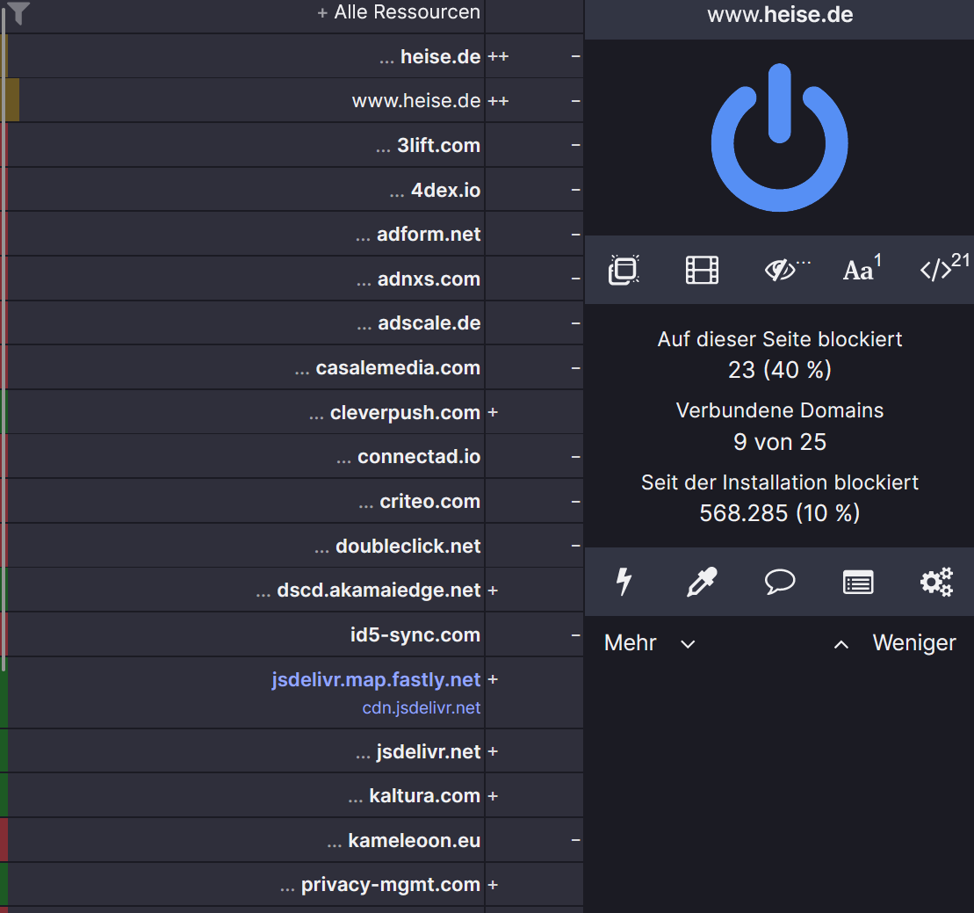Open the dashboard gears icon

tap(936, 582)
